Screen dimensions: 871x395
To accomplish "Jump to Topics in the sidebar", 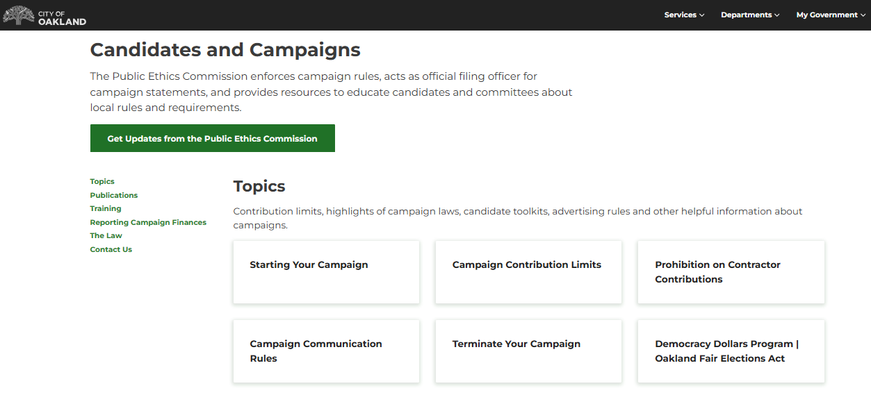I will point(102,181).
